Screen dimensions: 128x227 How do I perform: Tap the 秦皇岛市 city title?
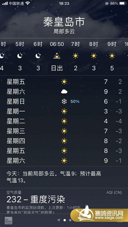tap(64, 22)
